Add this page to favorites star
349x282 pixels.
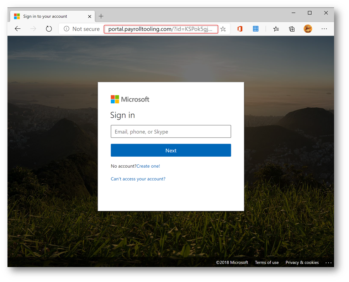223,29
